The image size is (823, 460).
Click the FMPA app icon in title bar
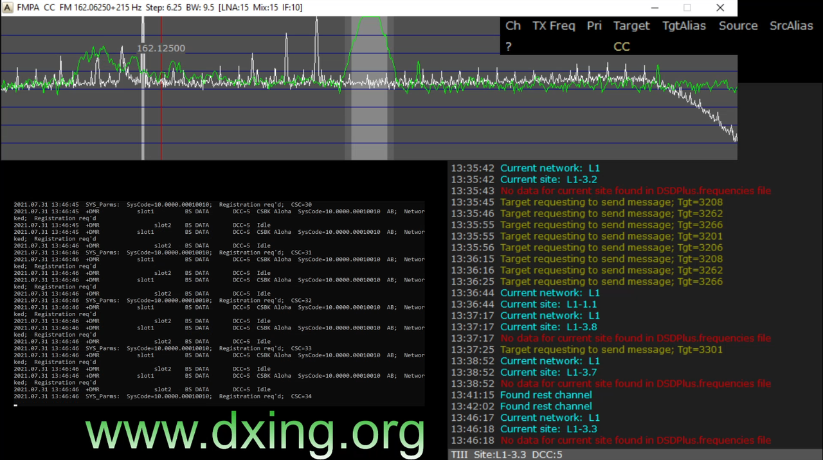pyautogui.click(x=8, y=8)
